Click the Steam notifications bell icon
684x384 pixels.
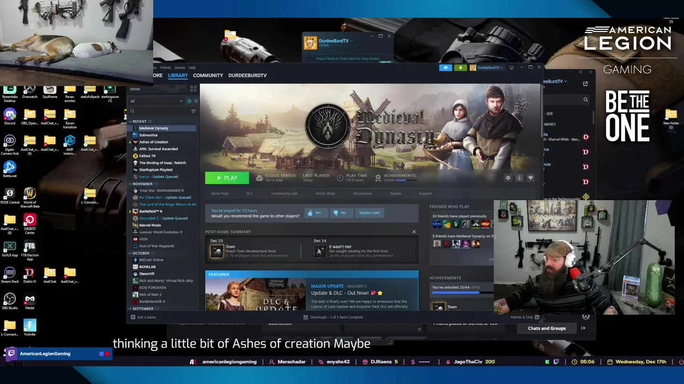coord(461,68)
